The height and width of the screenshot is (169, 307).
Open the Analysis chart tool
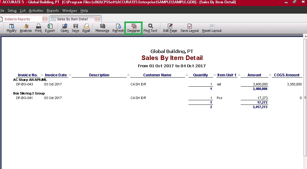point(26,28)
